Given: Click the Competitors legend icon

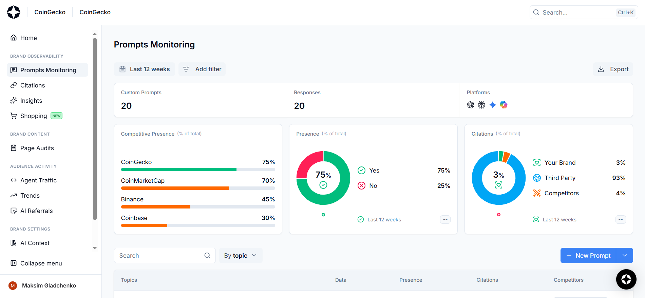Looking at the screenshot, I should pyautogui.click(x=537, y=193).
